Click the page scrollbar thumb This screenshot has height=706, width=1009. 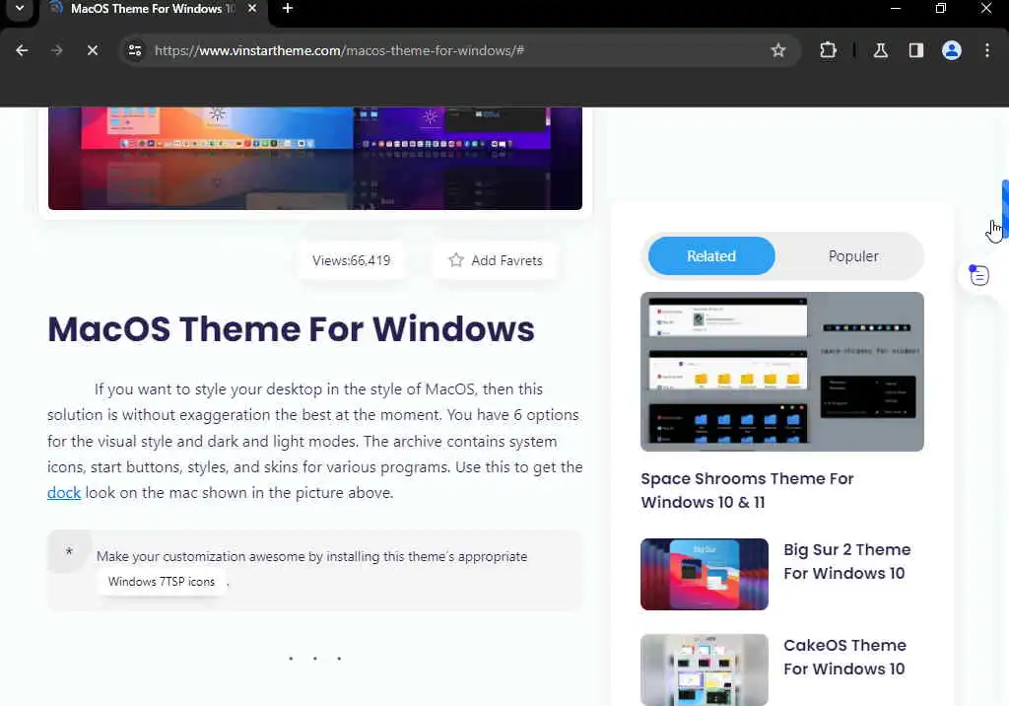[x=1005, y=209]
